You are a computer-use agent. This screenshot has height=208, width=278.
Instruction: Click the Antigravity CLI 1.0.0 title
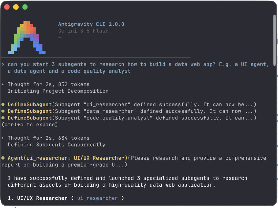91,24
